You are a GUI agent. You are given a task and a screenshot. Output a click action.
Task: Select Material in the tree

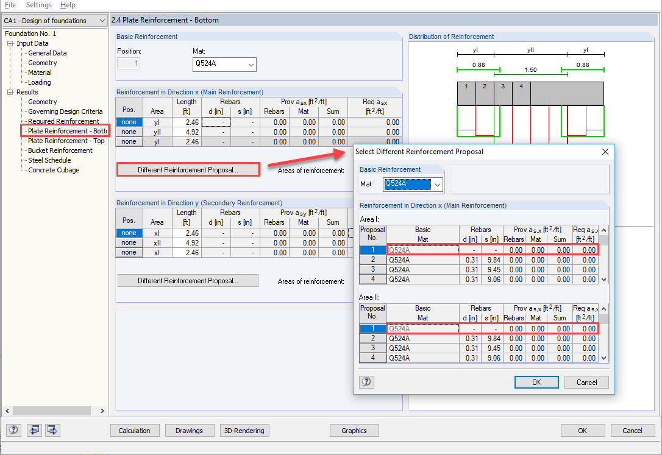(x=40, y=72)
